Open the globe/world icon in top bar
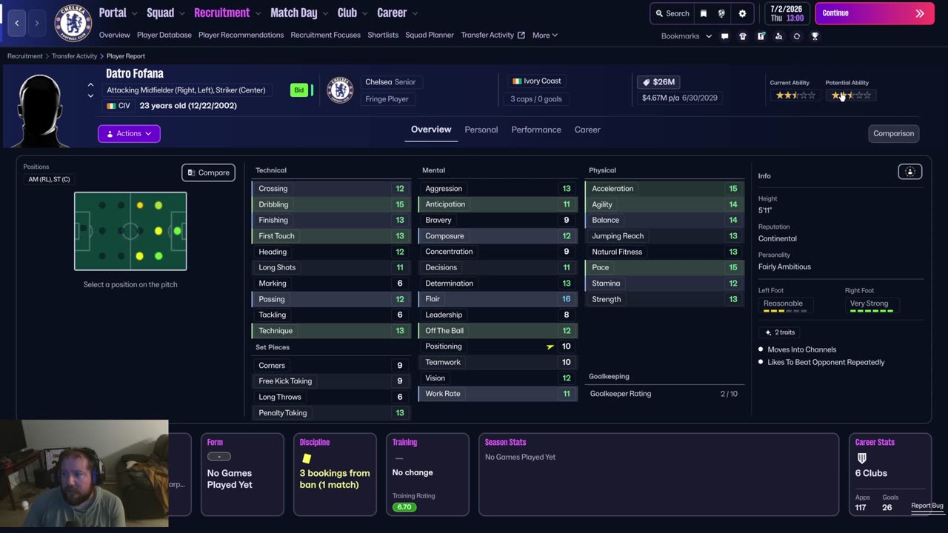This screenshot has height=533, width=948. coord(721,13)
